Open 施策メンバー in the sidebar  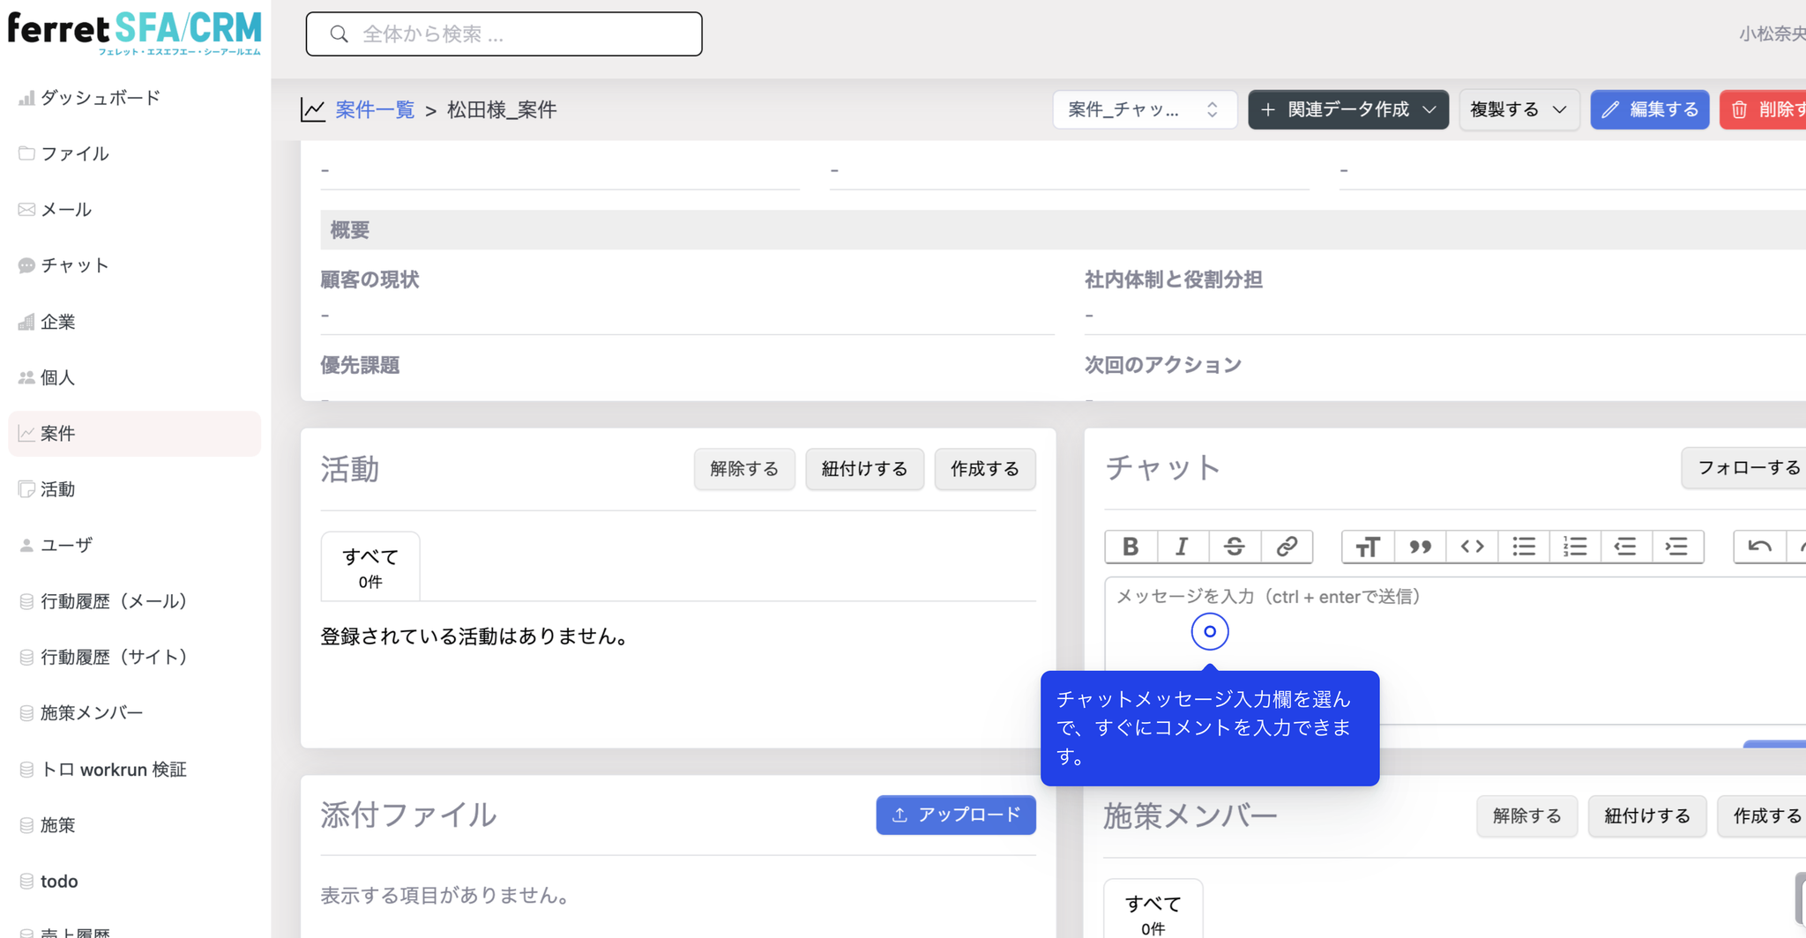(x=134, y=713)
